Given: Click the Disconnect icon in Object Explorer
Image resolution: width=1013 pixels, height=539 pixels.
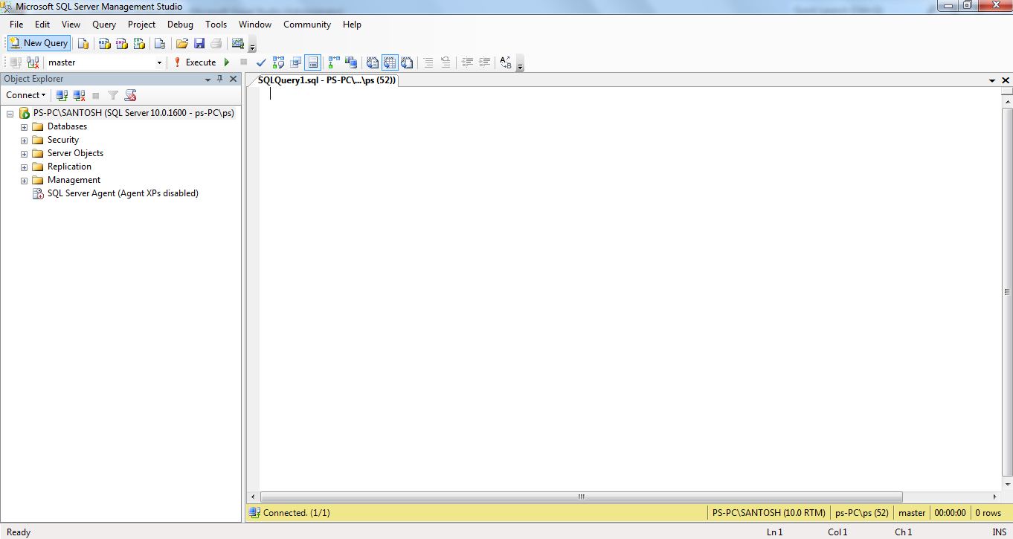Looking at the screenshot, I should click(x=79, y=95).
